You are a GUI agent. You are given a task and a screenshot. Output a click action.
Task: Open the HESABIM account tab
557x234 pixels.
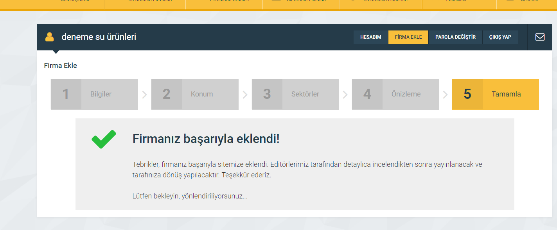click(x=371, y=37)
